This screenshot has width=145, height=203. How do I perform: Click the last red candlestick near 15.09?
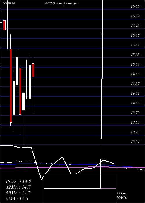pyautogui.click(x=33, y=70)
